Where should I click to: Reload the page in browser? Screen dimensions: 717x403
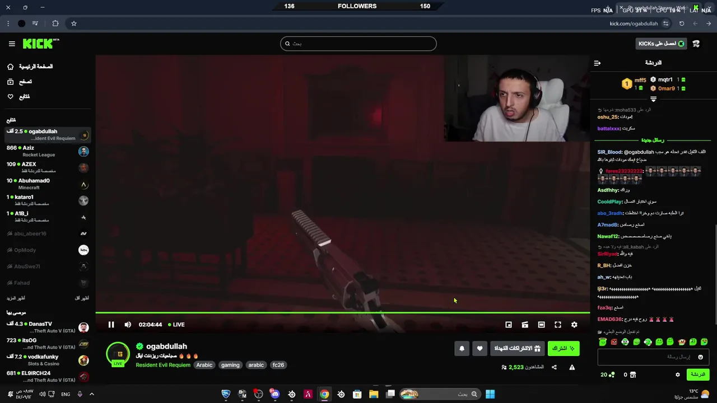coord(682,24)
